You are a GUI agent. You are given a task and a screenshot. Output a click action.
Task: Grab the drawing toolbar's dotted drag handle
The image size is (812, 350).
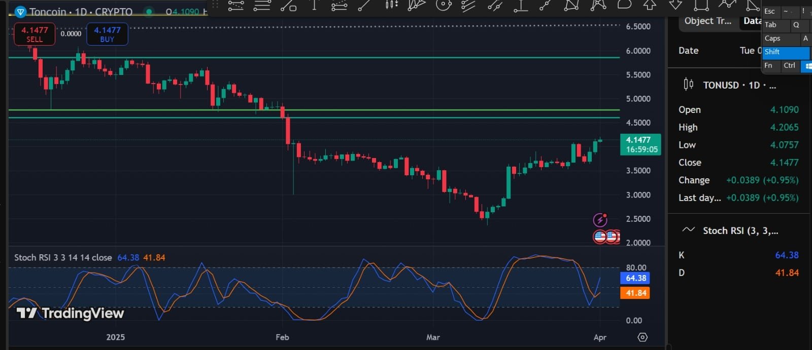point(215,5)
